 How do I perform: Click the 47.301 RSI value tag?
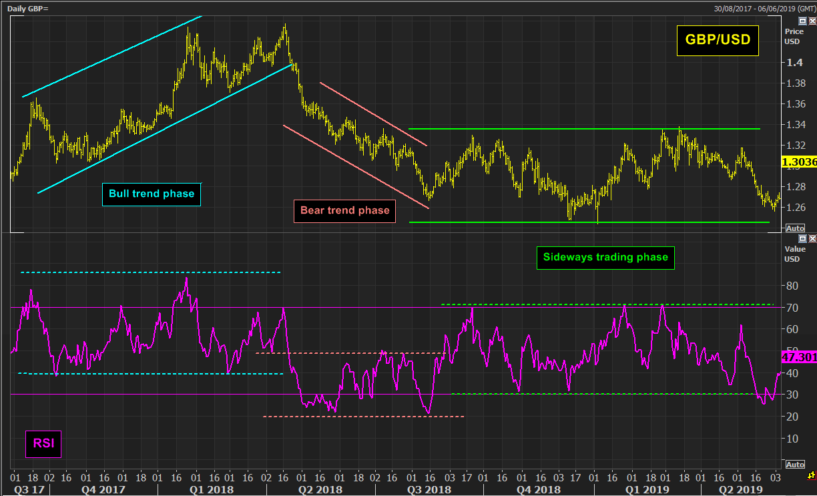[x=798, y=358]
